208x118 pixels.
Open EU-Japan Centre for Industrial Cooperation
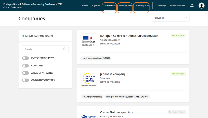[129, 36]
